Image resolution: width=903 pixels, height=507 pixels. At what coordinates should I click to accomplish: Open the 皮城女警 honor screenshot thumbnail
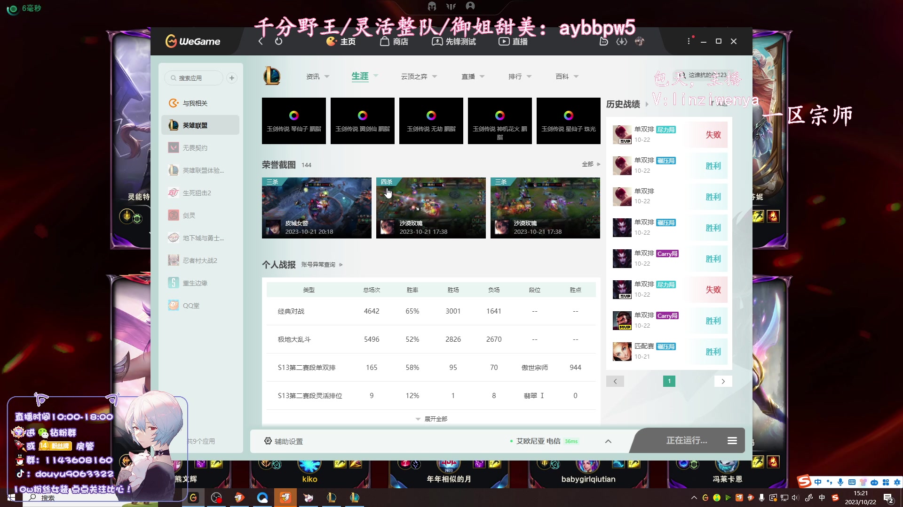coord(316,208)
